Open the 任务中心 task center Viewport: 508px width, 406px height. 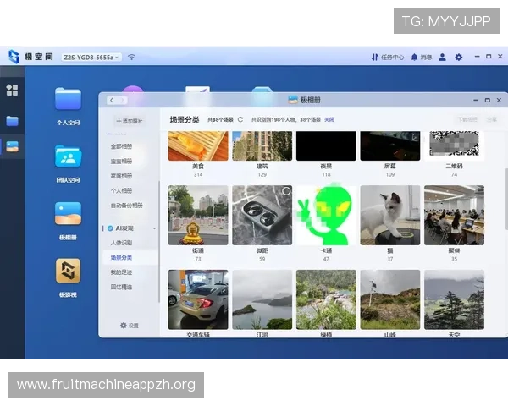pyautogui.click(x=388, y=58)
